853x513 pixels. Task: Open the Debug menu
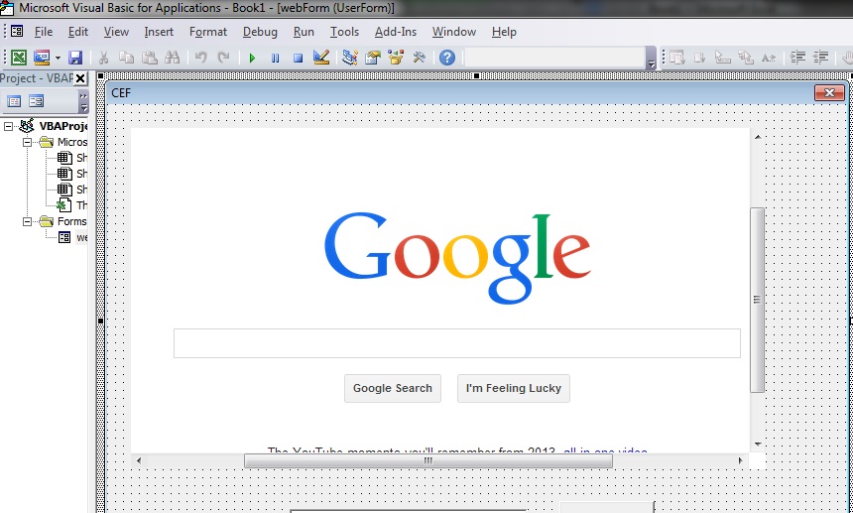click(260, 32)
